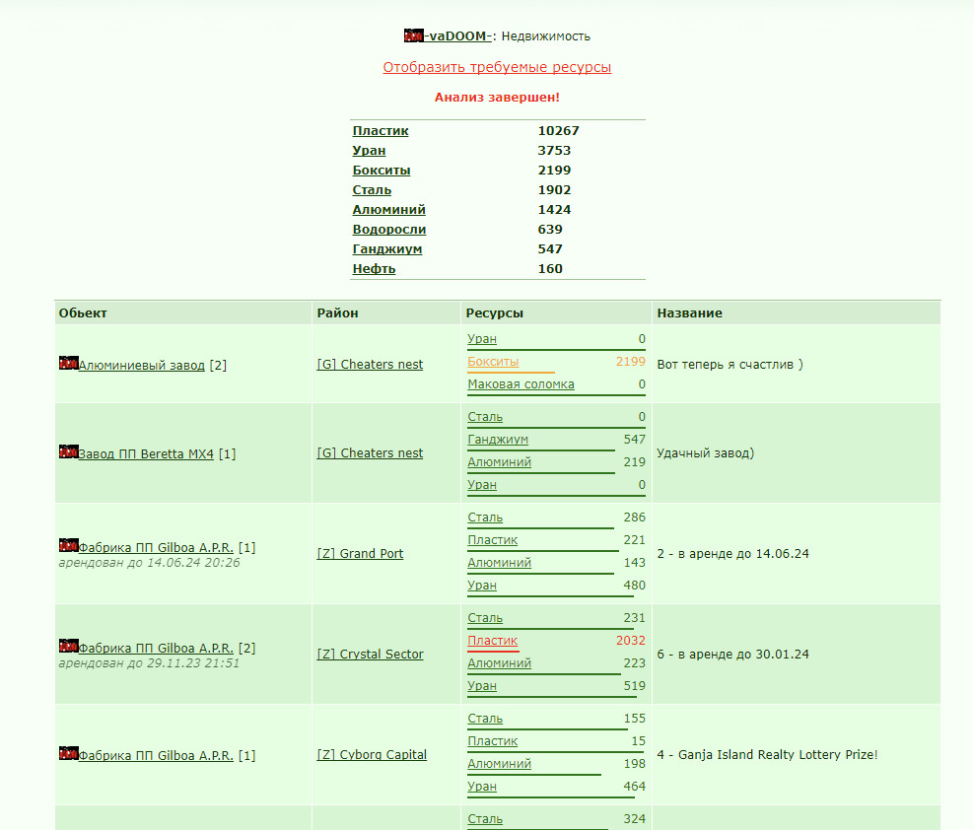The width and height of the screenshot is (974, 830).
Task: Open Алюминий in the summary list
Action: click(388, 210)
